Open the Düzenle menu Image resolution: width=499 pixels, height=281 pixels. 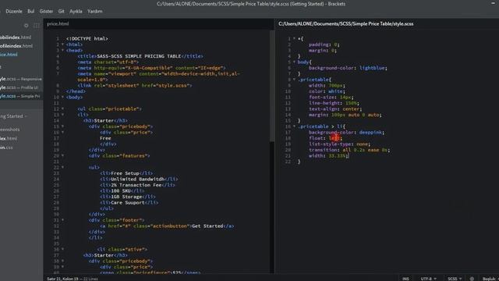pos(14,11)
